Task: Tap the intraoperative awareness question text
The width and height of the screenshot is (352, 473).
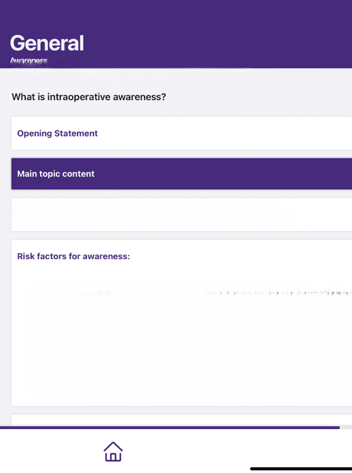Action: pos(89,97)
